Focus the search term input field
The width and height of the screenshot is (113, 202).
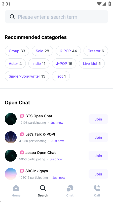click(56, 17)
